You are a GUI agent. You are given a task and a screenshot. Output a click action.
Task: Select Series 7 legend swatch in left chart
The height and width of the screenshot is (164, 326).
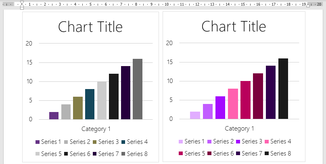[x=94, y=154]
